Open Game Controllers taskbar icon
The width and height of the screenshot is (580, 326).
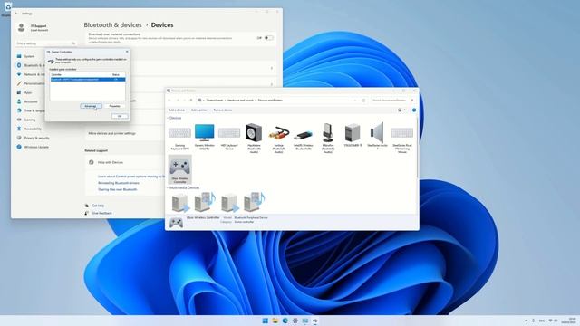pyautogui.click(x=315, y=321)
